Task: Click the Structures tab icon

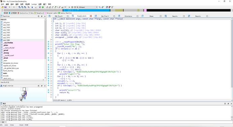Action: coord(119,16)
